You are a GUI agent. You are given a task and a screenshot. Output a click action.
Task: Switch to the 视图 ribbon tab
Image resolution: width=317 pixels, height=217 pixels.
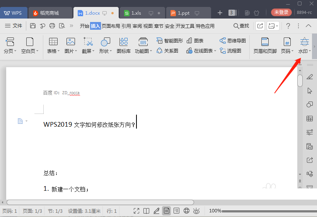point(148,26)
